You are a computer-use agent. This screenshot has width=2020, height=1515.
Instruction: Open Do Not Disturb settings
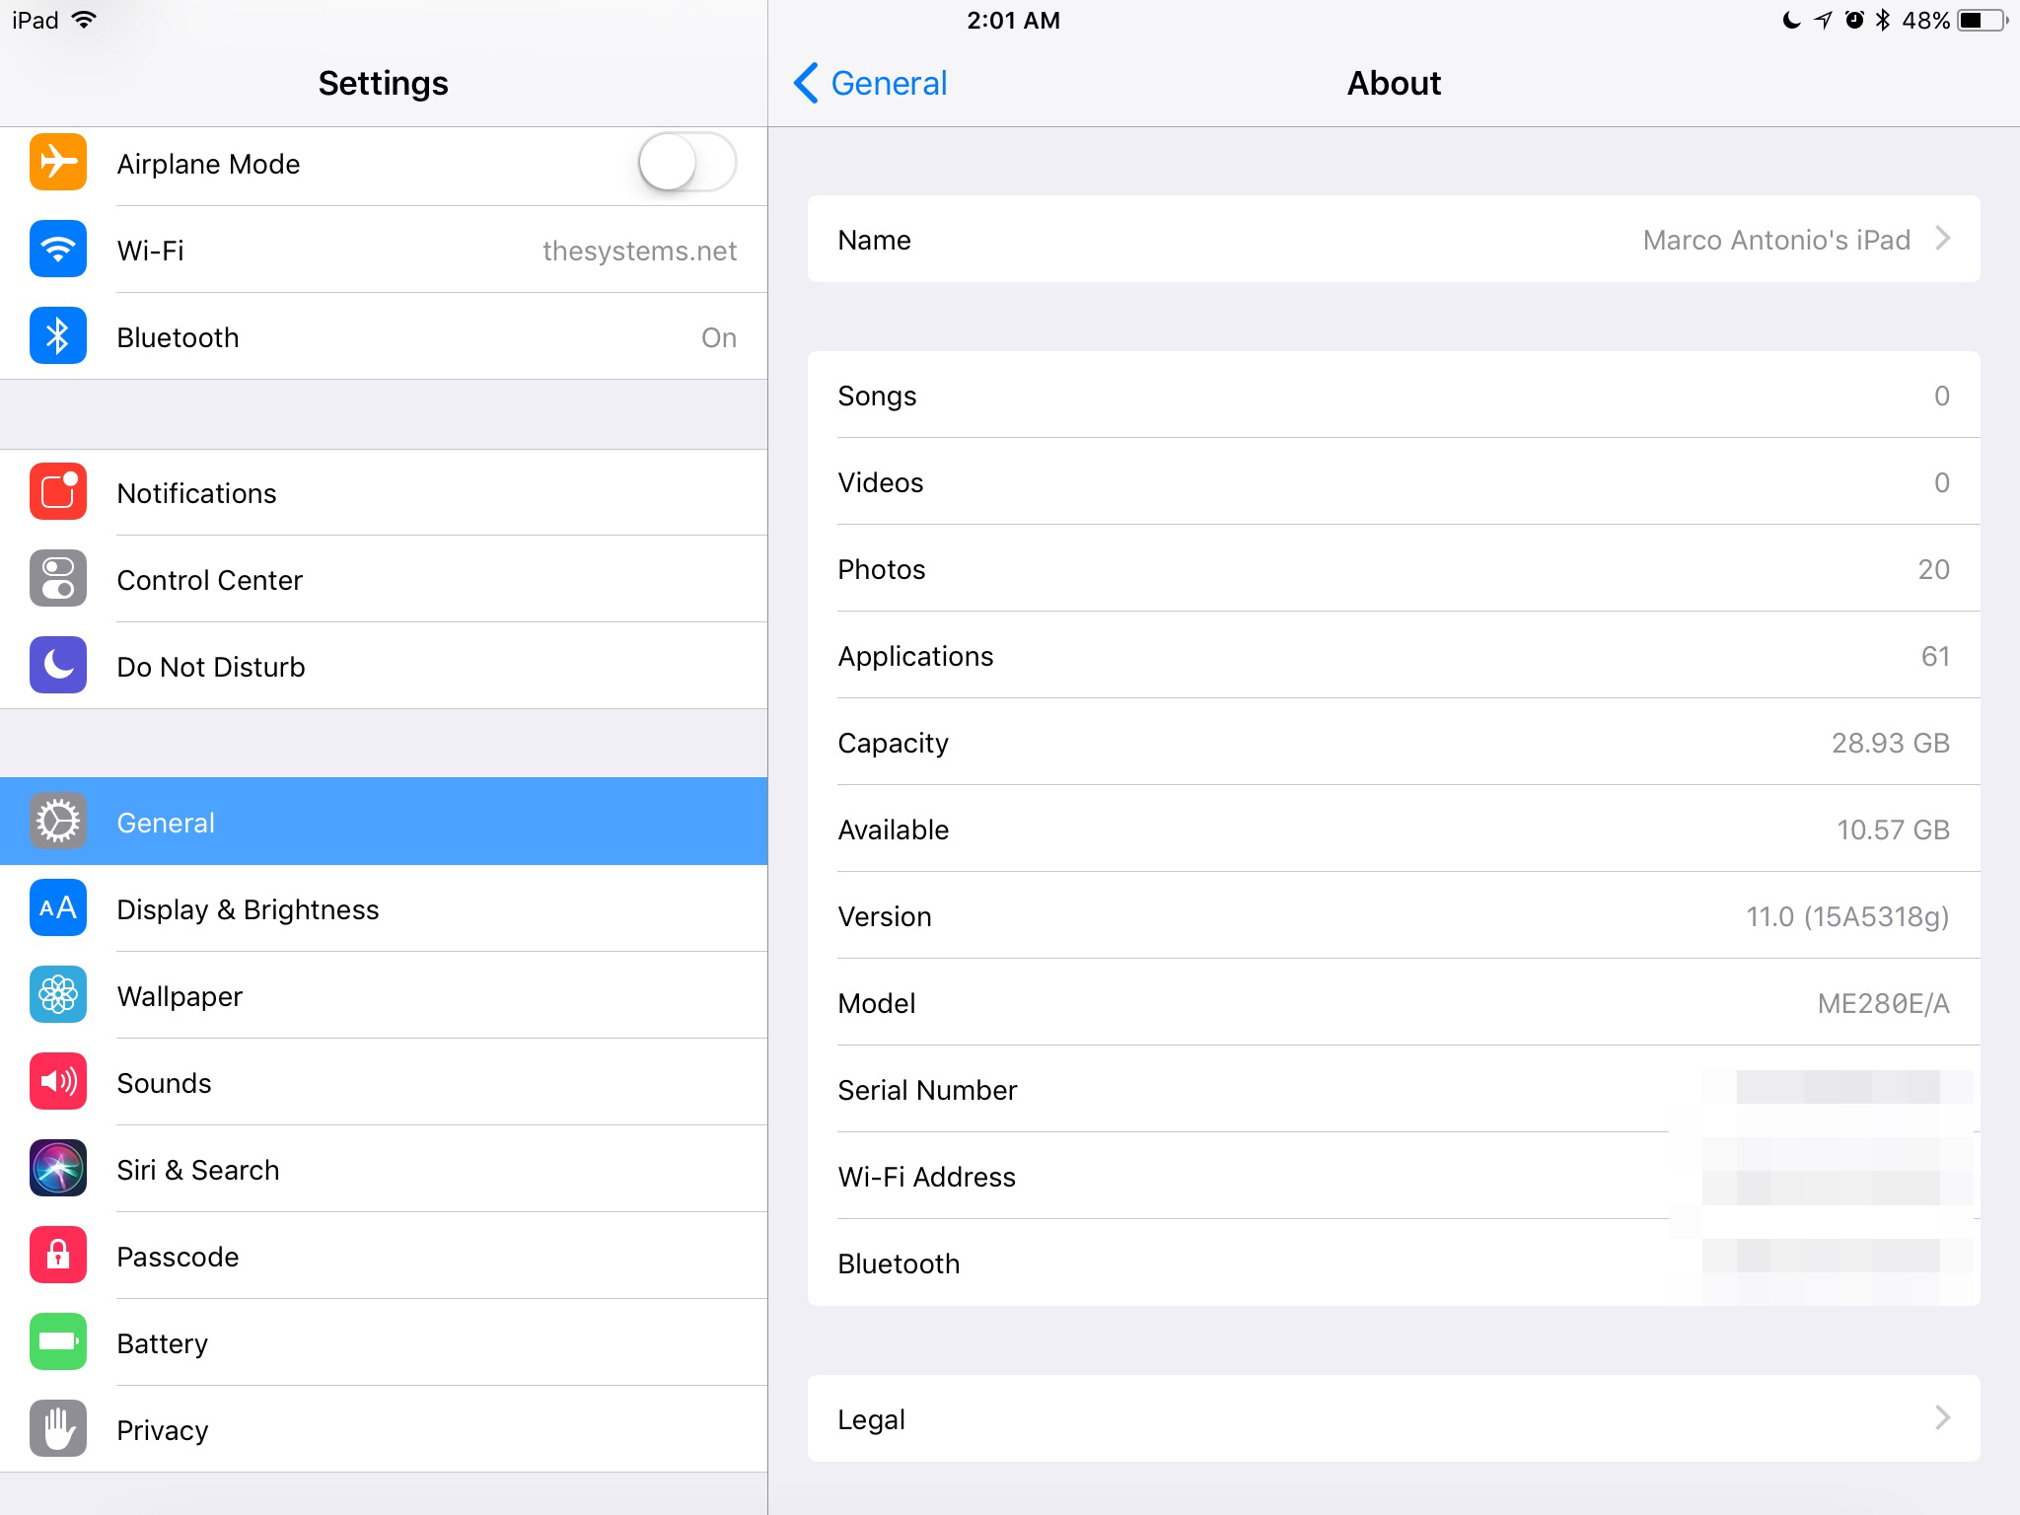[x=384, y=666]
